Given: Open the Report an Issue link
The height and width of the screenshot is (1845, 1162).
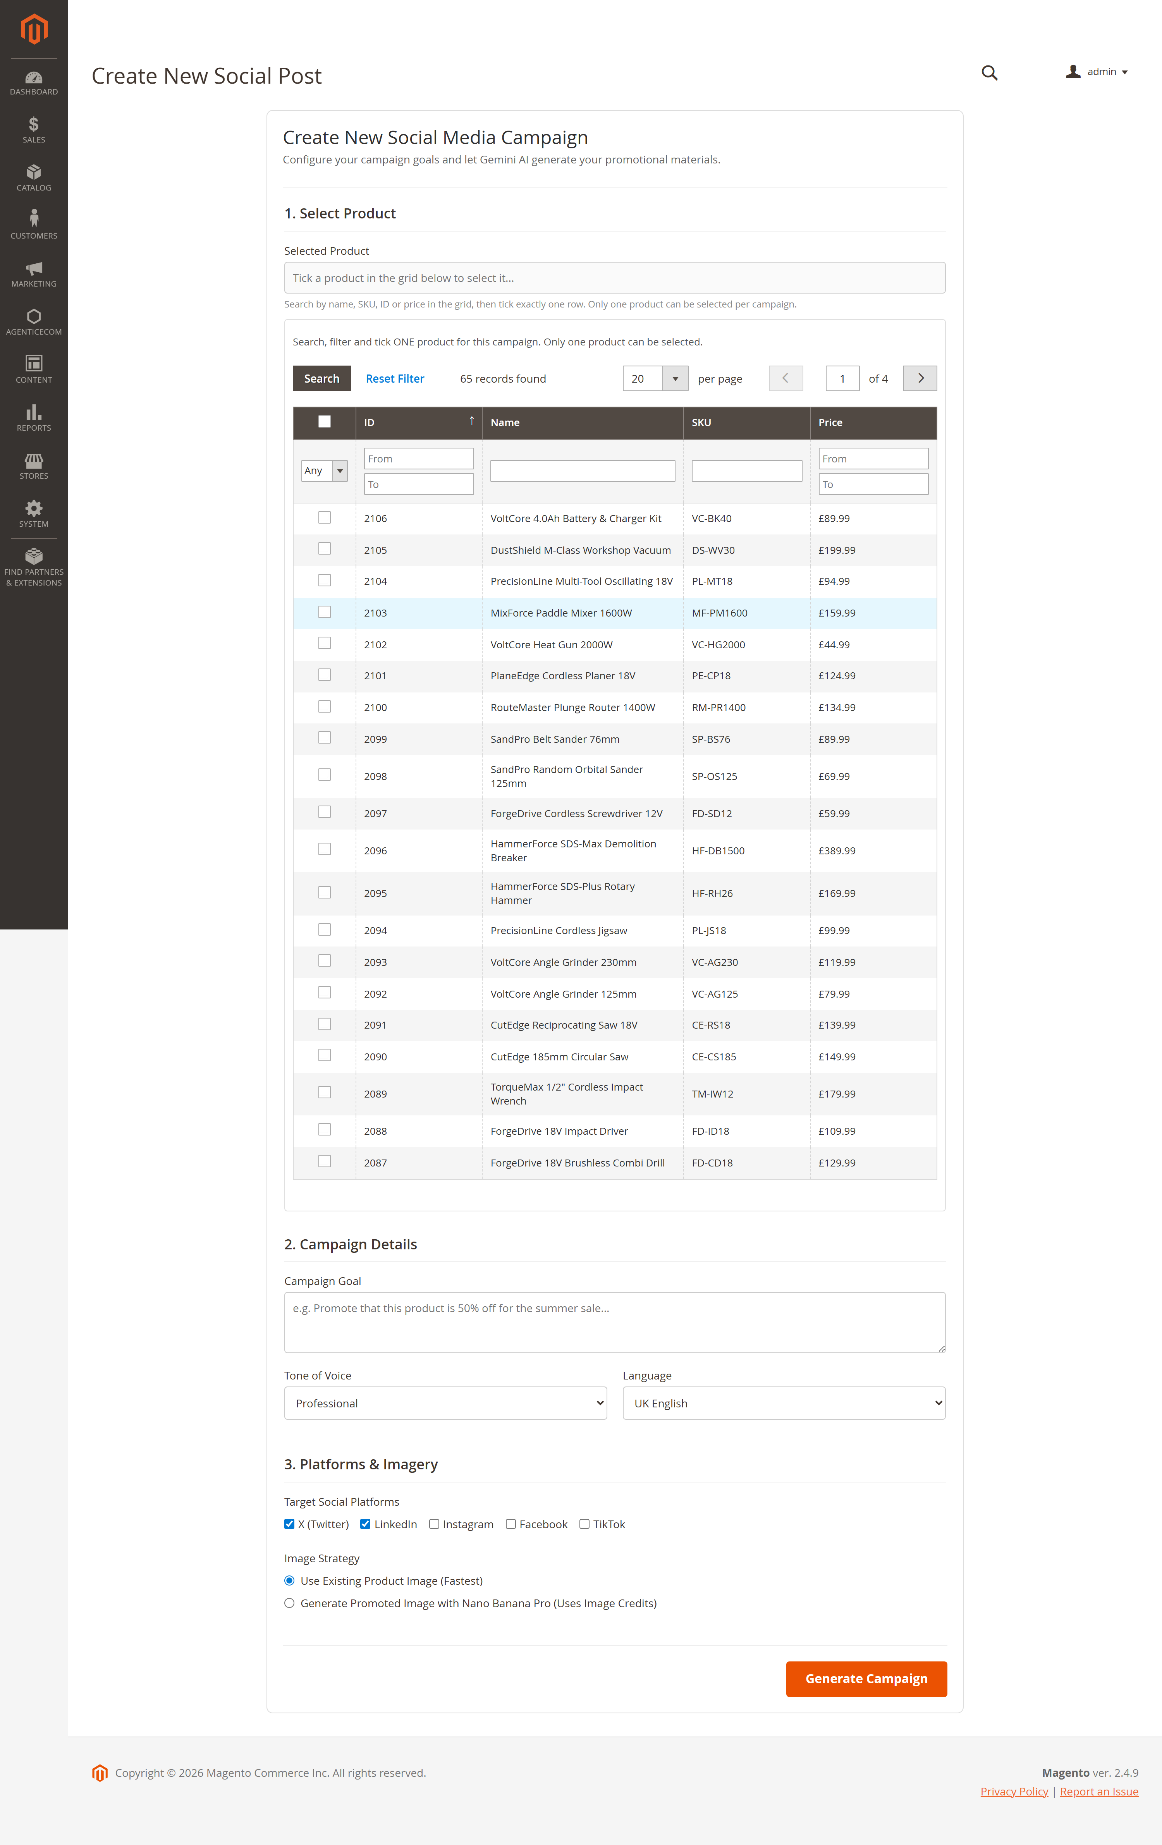Looking at the screenshot, I should tap(1098, 1792).
